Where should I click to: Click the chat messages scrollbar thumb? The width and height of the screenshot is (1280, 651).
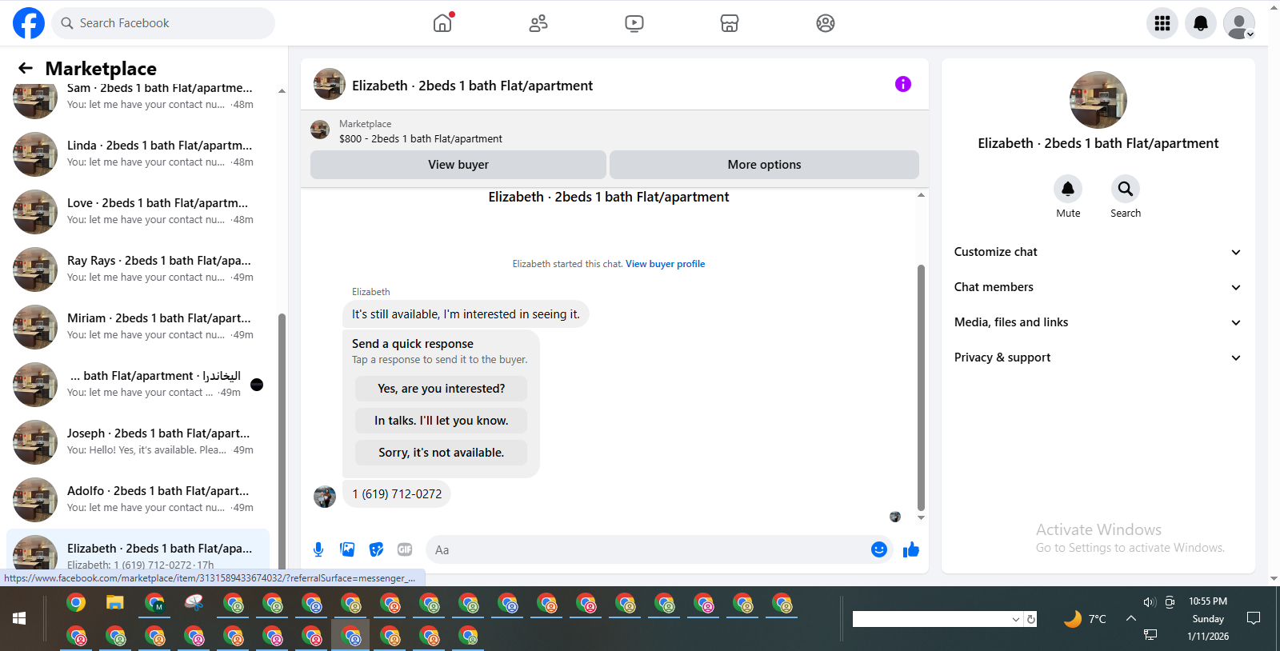(x=921, y=388)
